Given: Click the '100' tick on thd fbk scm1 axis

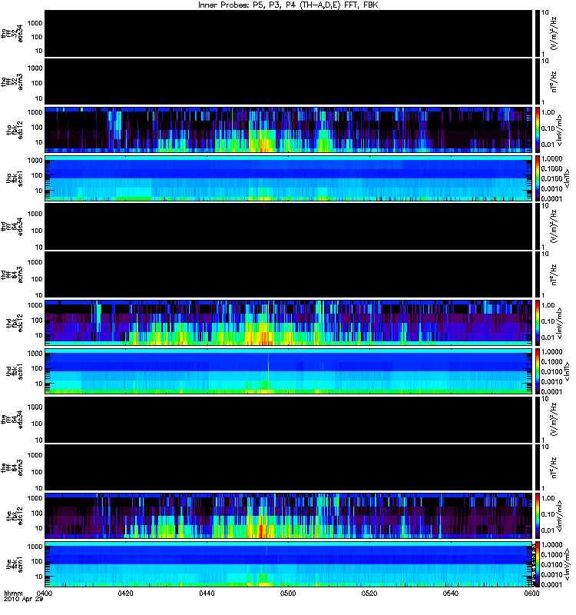Looking at the screenshot, I should point(37,369).
